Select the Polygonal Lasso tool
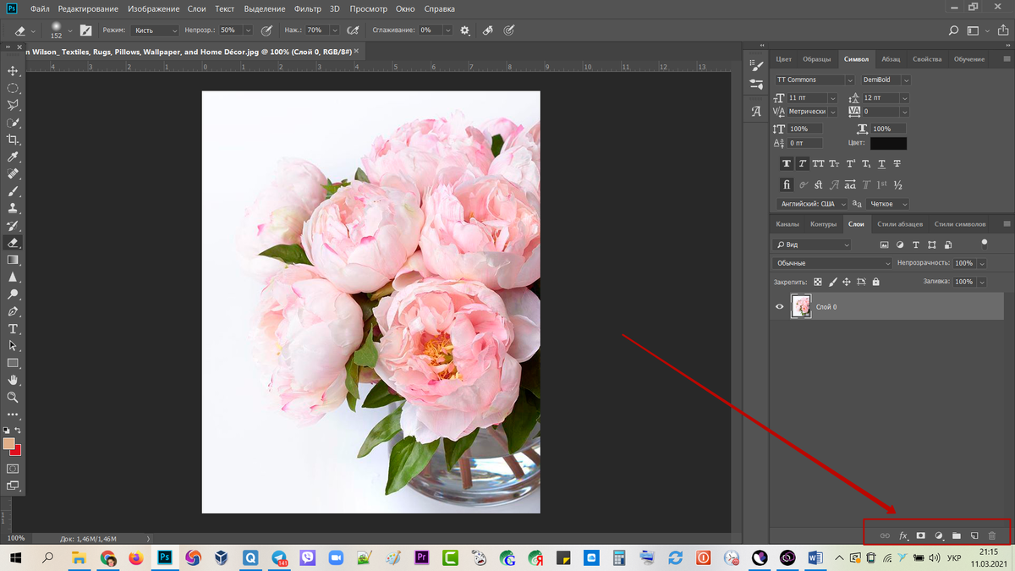The height and width of the screenshot is (571, 1015). pyautogui.click(x=13, y=106)
